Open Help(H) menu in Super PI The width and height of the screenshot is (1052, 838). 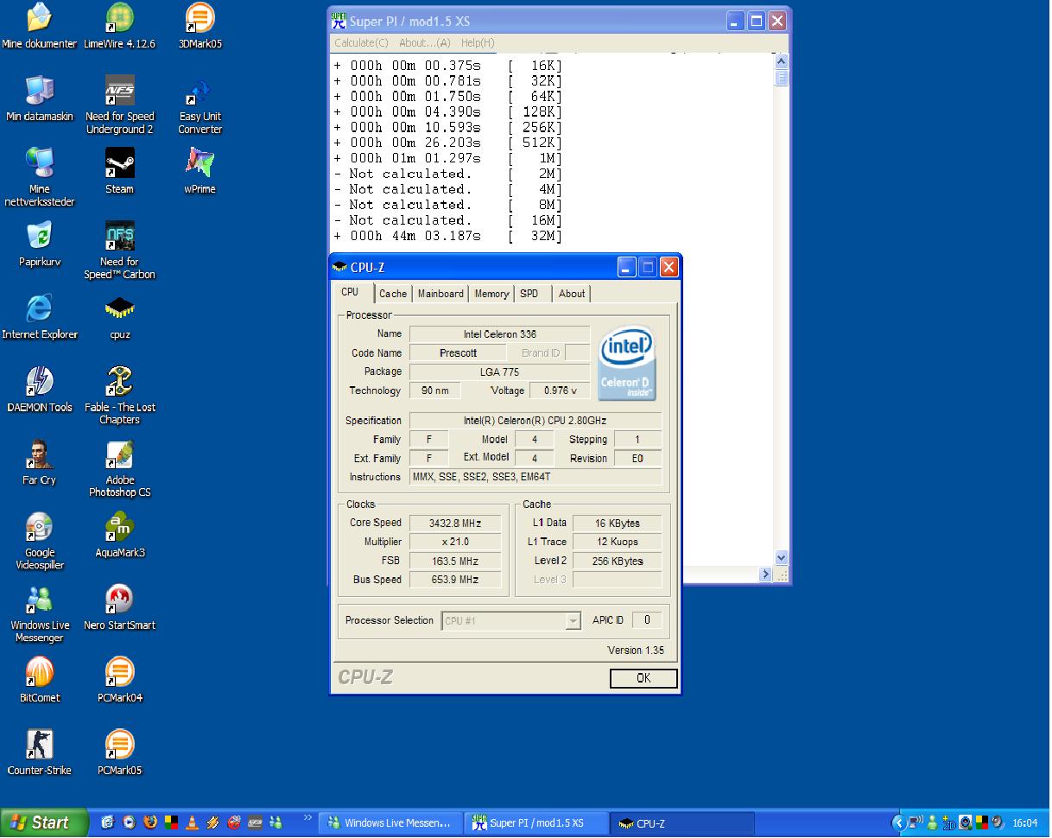477,42
